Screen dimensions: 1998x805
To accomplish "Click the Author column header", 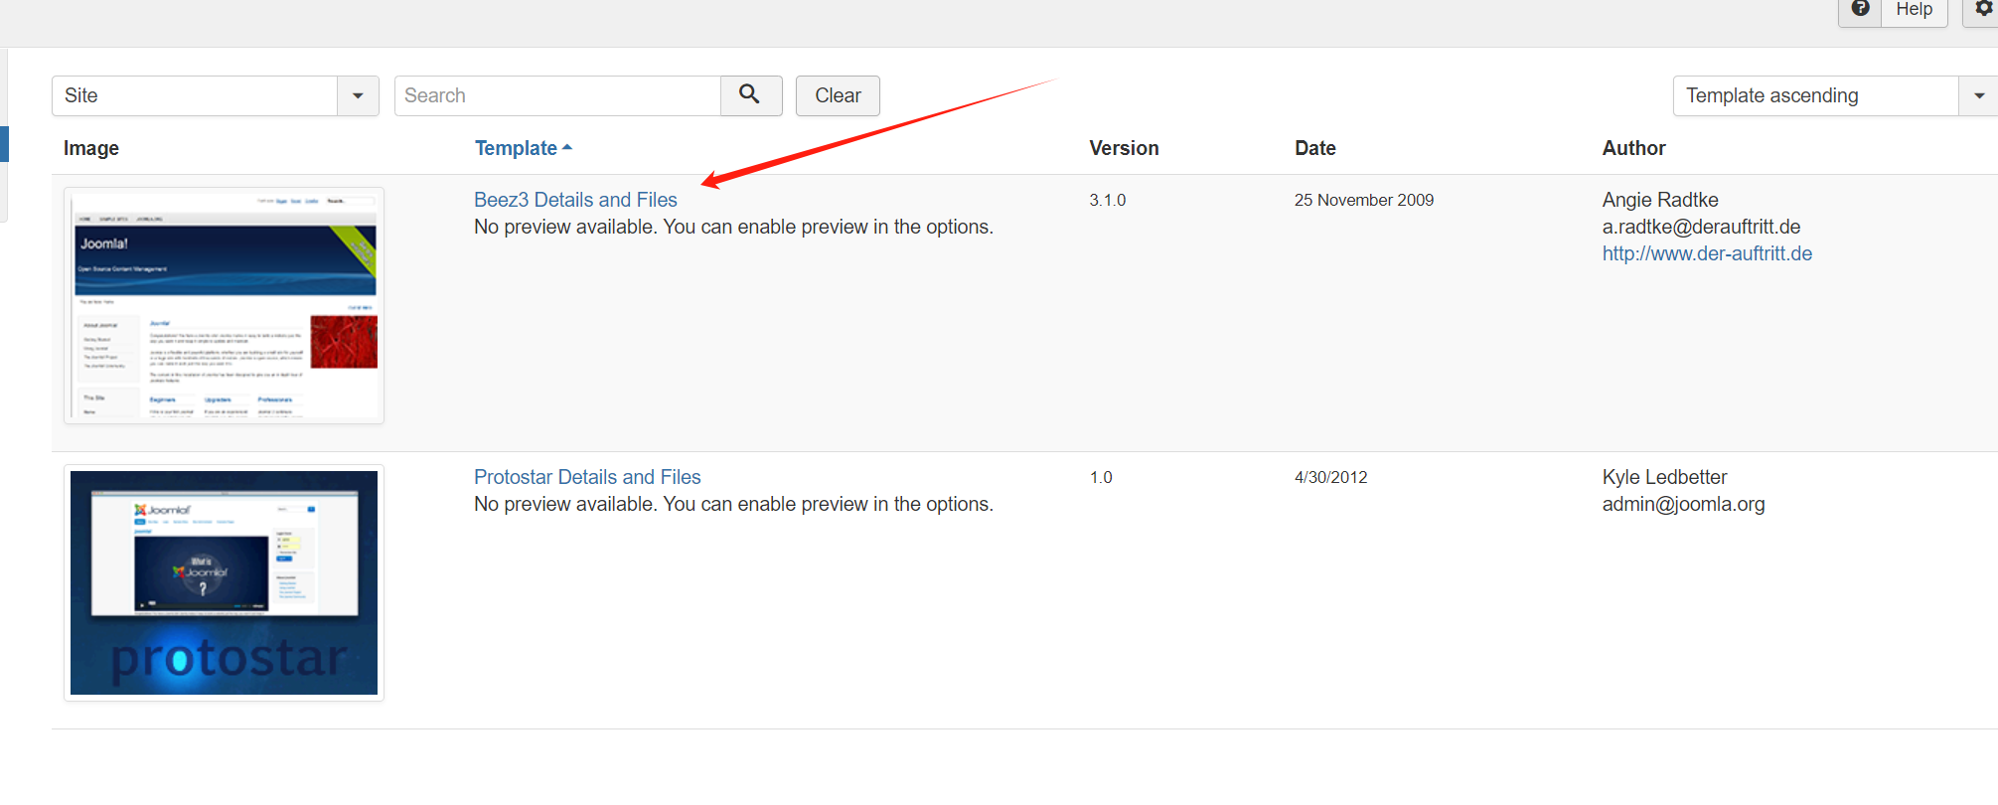I will click(x=1633, y=148).
